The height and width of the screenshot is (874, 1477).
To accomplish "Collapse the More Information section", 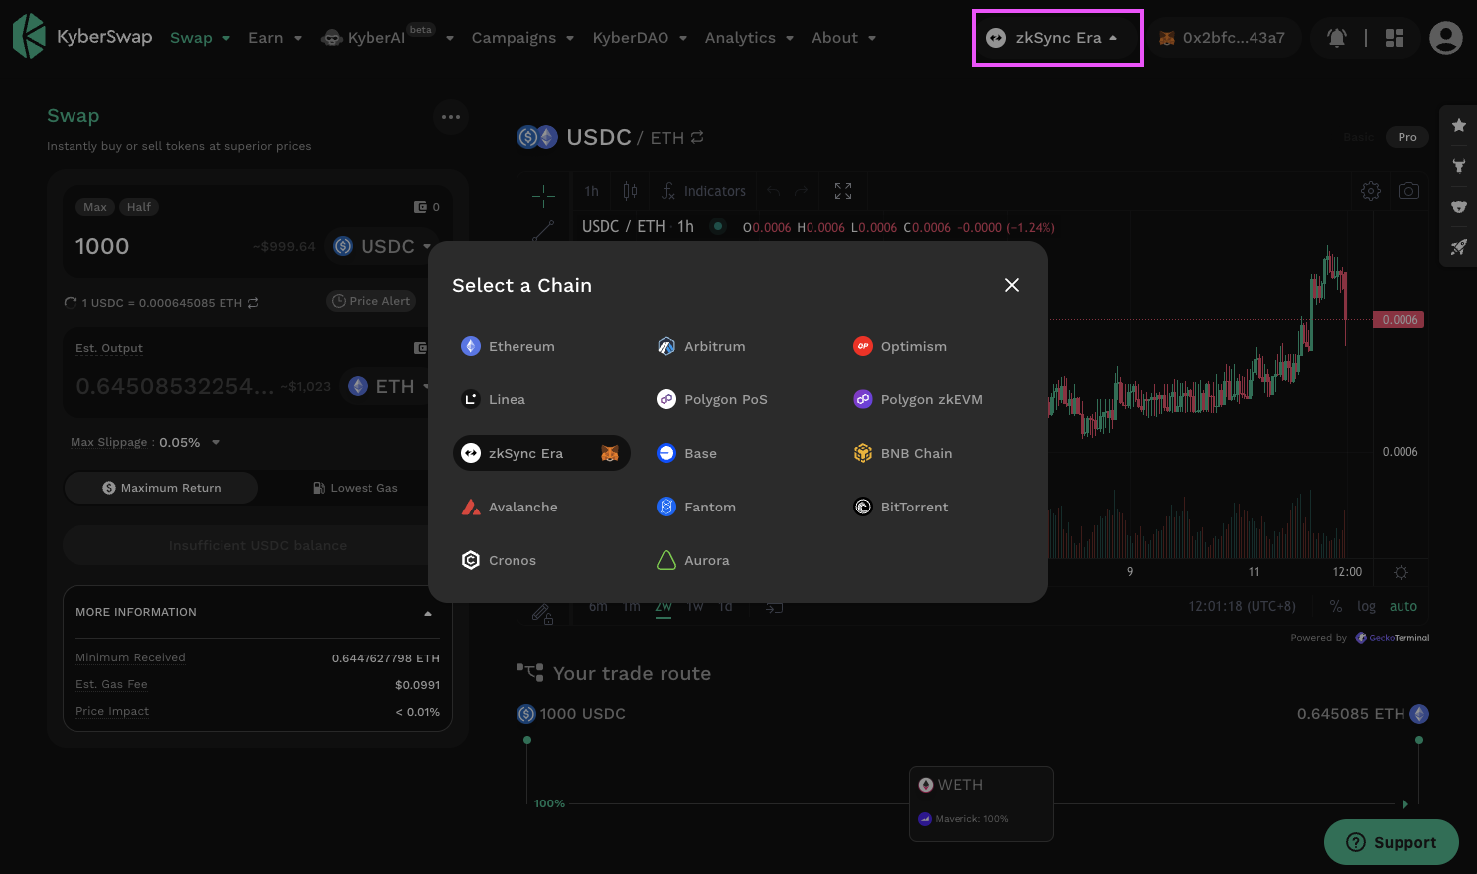I will tap(428, 613).
